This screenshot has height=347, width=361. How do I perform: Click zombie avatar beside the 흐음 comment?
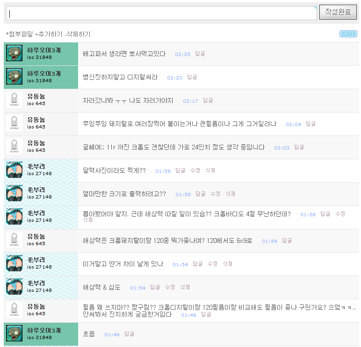point(14,334)
